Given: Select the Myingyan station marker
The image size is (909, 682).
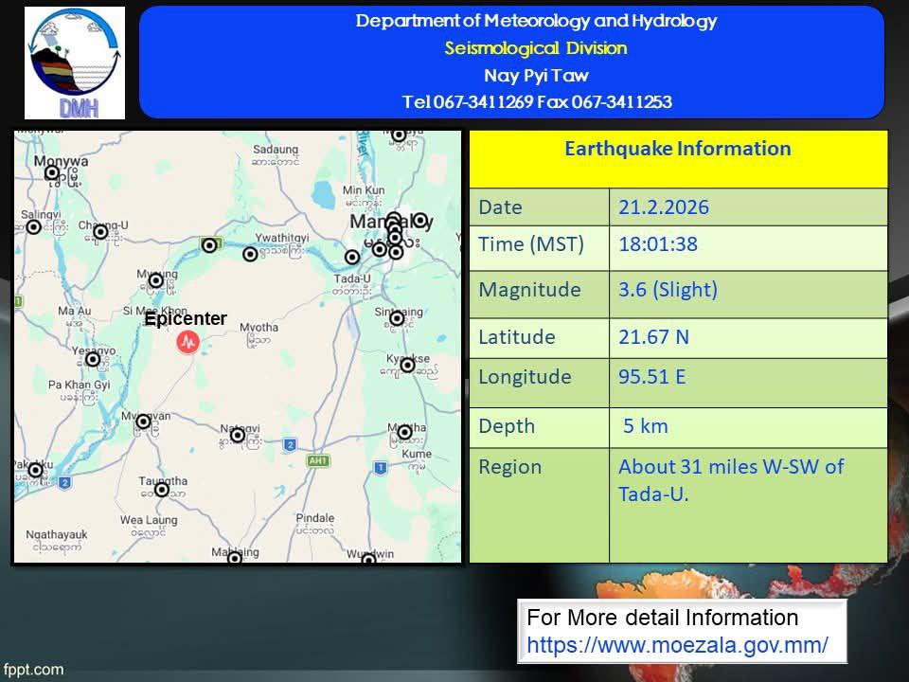Looking at the screenshot, I should pos(143,422).
